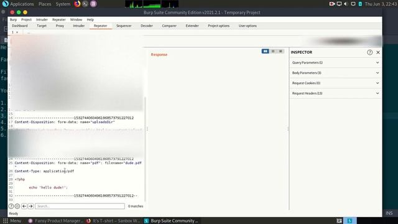Go to next search match arrow
Screen dimensions: 398x224
click(30, 206)
